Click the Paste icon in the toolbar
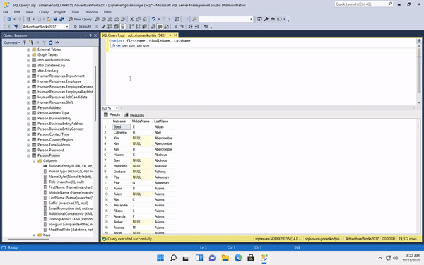 click(145, 19)
